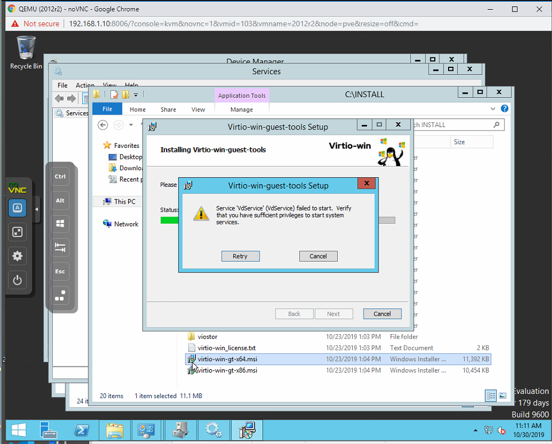Send Ctrl-Alt-Del using noVNC bottom icon
The width and height of the screenshot is (552, 444).
(60, 296)
